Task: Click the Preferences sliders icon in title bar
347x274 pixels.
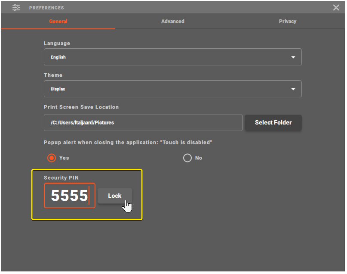Action: coord(16,7)
